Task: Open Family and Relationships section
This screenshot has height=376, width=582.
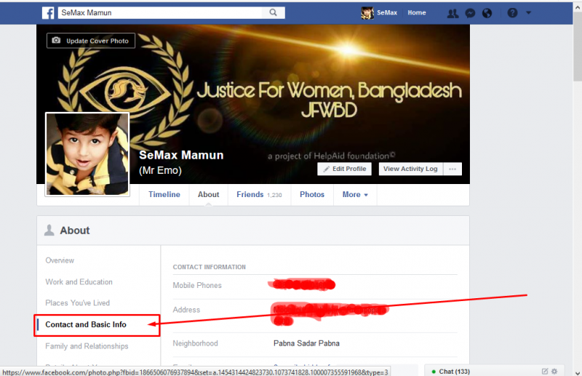Action: pyautogui.click(x=87, y=346)
